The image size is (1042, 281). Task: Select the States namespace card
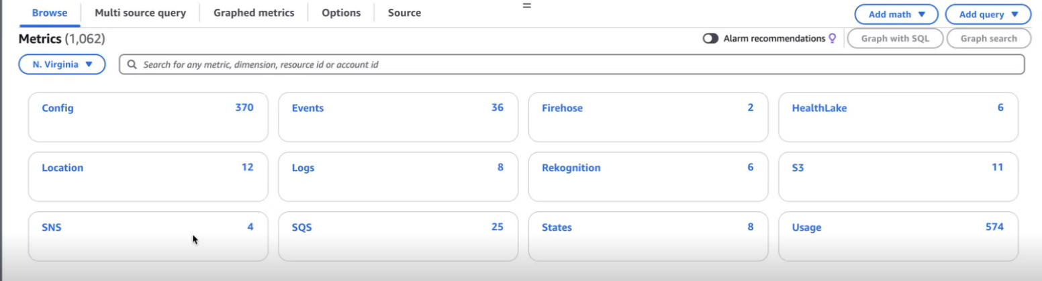tap(648, 236)
